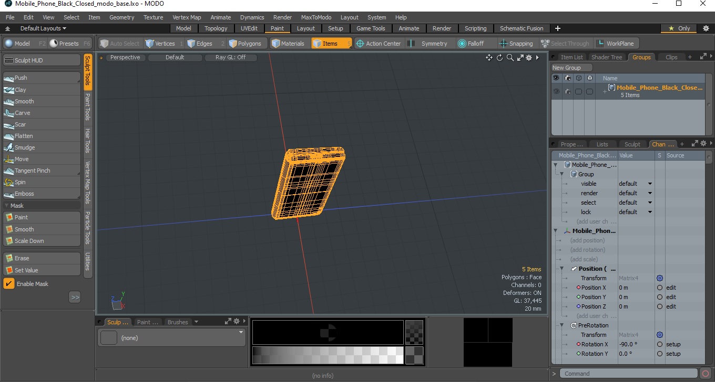Toggle Symmetry on or off
The height and width of the screenshot is (382, 715).
[428, 44]
